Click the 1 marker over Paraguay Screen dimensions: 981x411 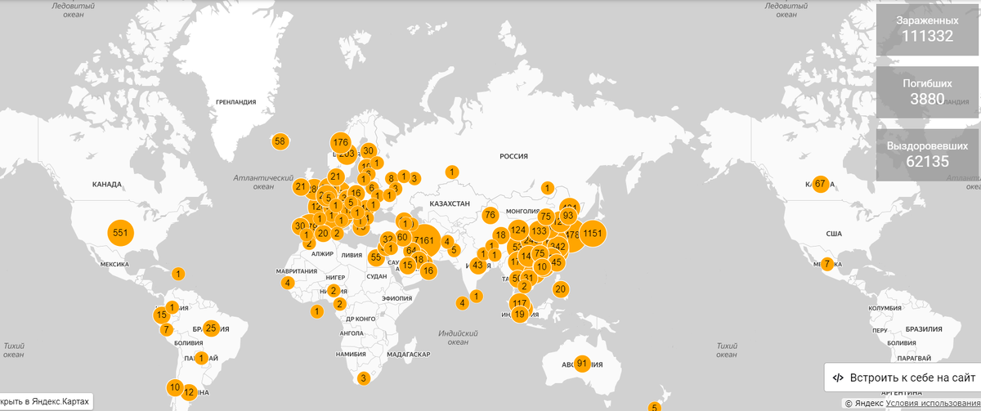(x=201, y=358)
